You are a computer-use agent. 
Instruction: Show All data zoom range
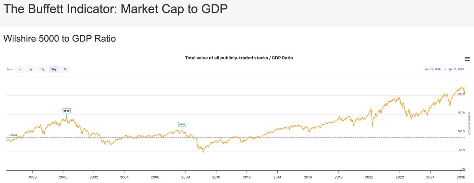pyautogui.click(x=65, y=70)
